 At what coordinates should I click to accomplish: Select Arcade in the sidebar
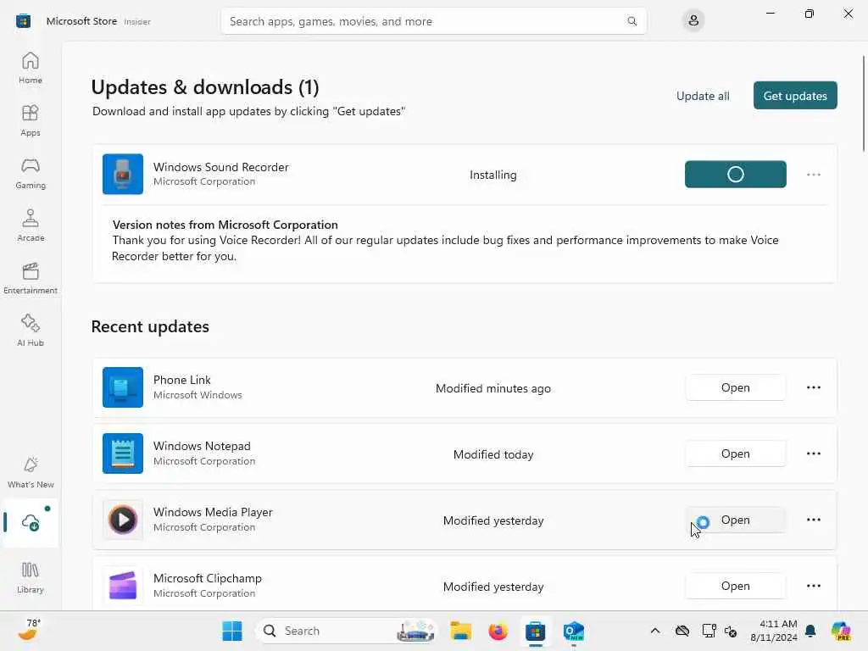tap(31, 225)
